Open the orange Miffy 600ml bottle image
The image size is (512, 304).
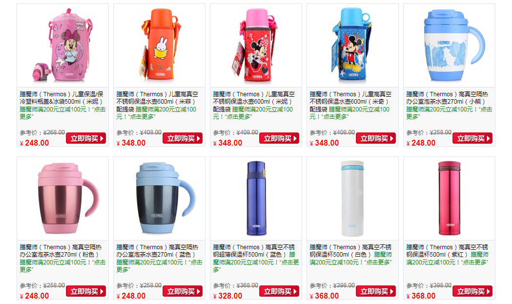[x=159, y=45]
